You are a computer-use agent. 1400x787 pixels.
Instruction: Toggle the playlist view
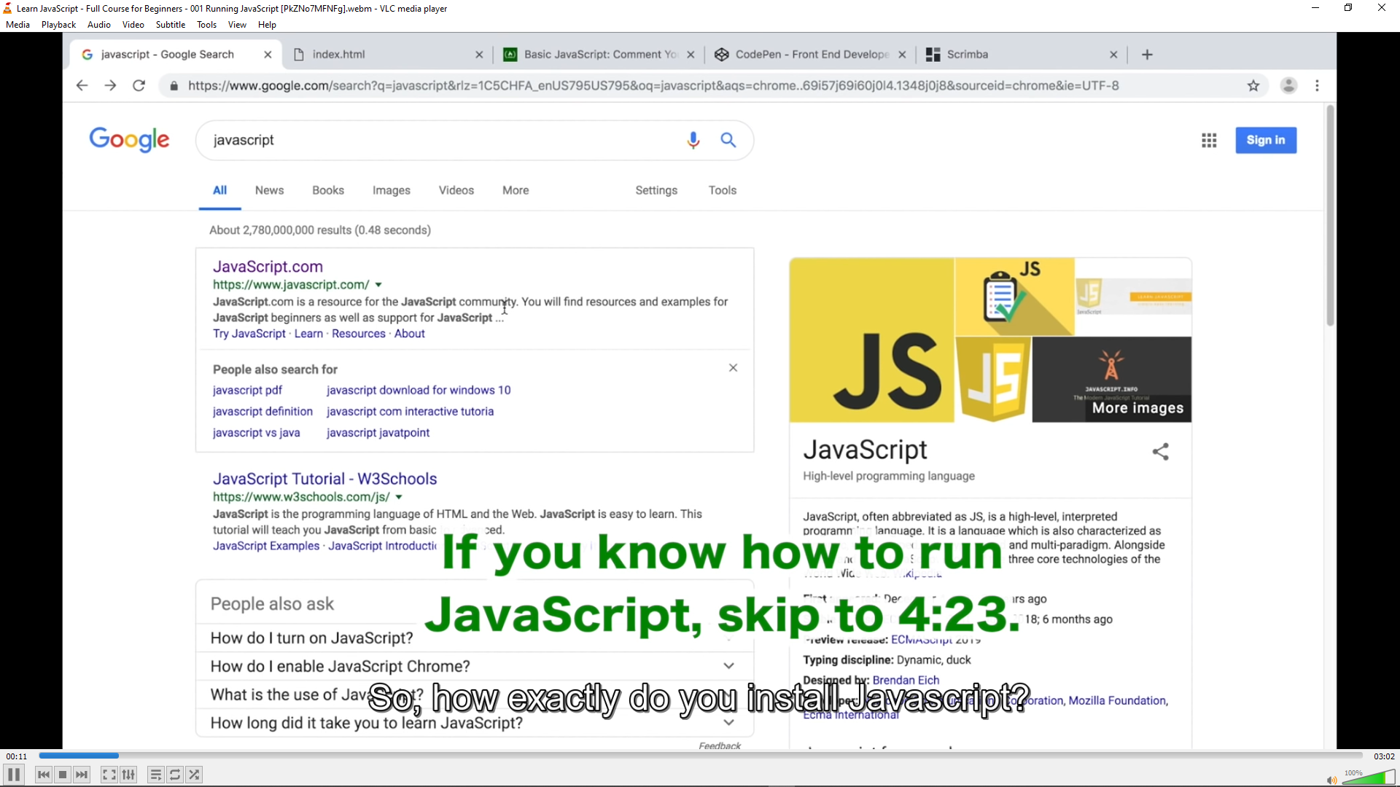tap(155, 775)
